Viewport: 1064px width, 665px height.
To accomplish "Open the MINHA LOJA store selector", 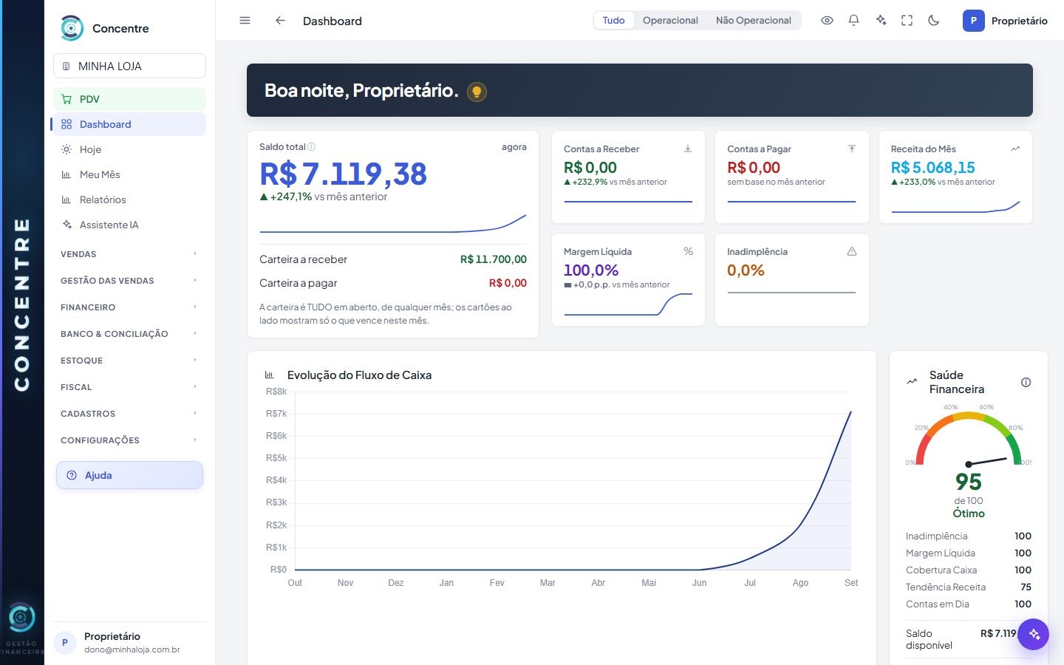I will pyautogui.click(x=129, y=66).
